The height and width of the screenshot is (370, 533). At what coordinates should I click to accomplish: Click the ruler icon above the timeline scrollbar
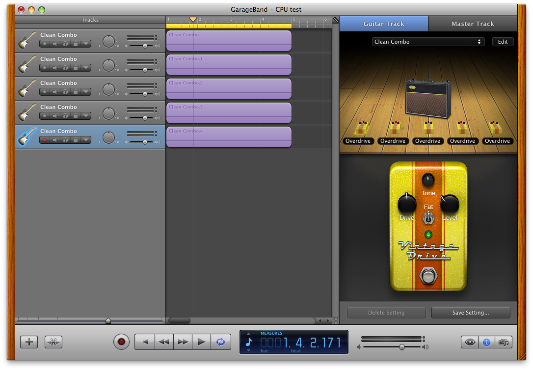pyautogui.click(x=336, y=20)
